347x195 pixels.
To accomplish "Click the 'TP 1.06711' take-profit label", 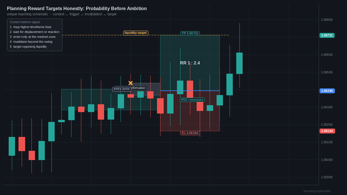I will point(190,33).
